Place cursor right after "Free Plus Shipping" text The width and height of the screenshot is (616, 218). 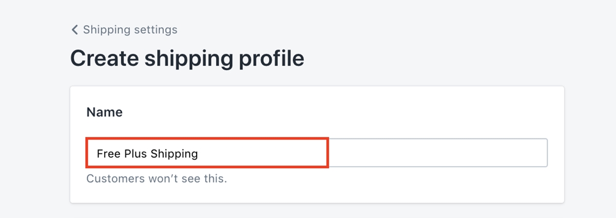199,153
